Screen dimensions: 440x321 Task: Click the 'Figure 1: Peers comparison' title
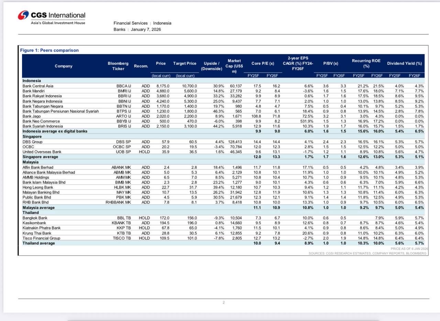tap(49, 50)
